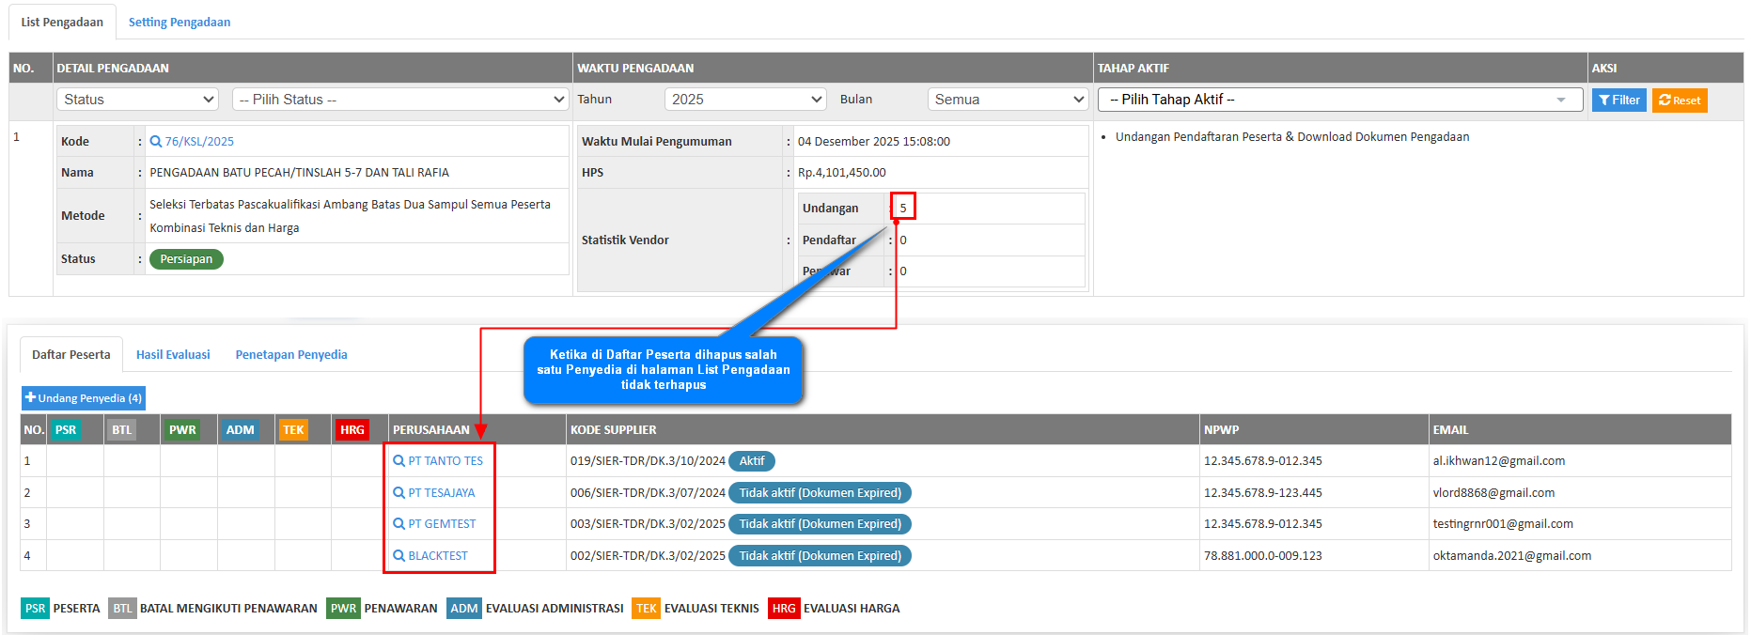Click the green Persiapan status badge
1751x635 pixels.
tap(186, 259)
